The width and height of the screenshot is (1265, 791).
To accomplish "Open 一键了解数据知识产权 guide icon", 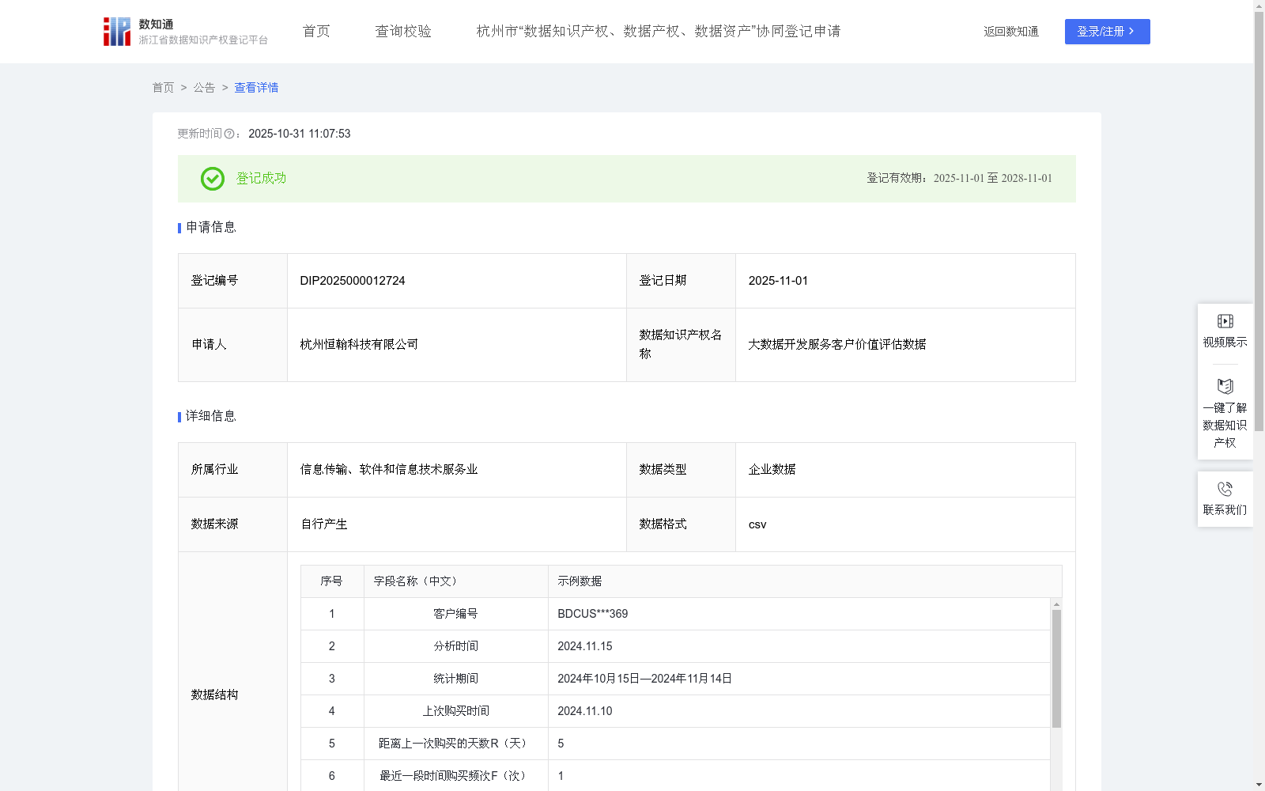I will point(1225,387).
